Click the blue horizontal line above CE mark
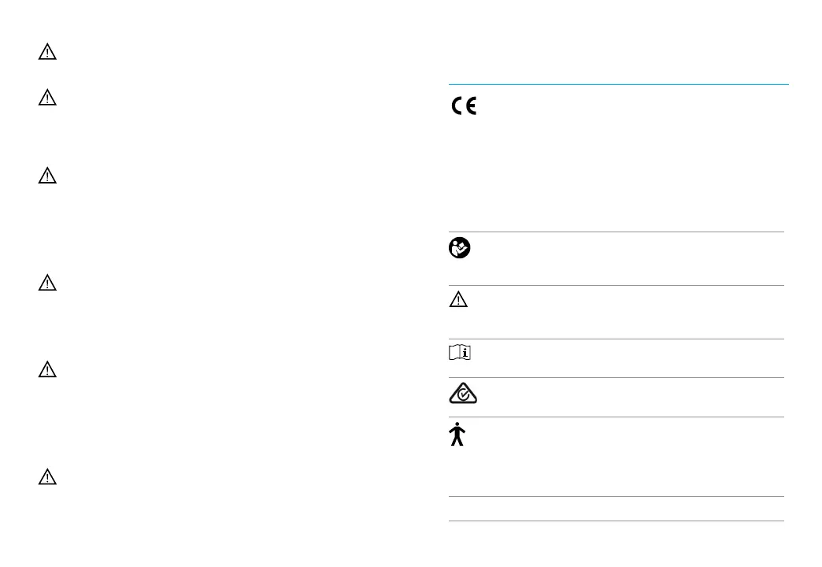 [619, 84]
